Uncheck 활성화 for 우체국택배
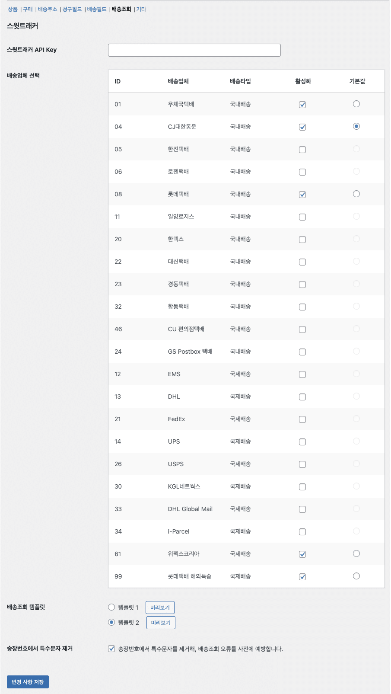The height and width of the screenshot is (694, 391). 302,105
